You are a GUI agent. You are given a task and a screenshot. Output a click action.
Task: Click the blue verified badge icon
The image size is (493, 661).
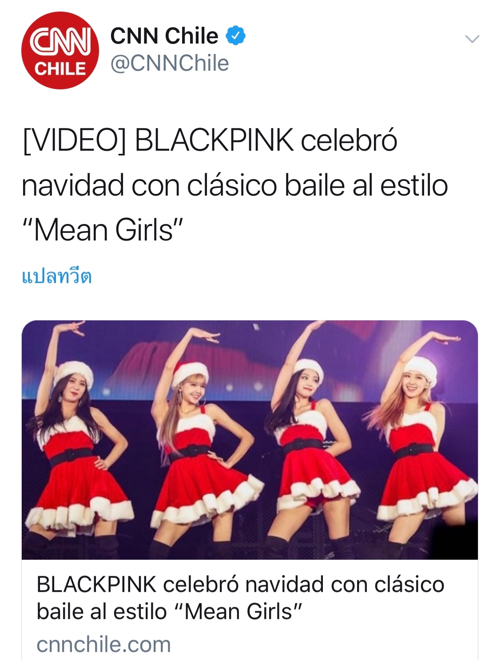(x=236, y=36)
